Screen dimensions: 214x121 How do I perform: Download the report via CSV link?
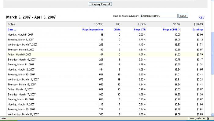point(202,18)
